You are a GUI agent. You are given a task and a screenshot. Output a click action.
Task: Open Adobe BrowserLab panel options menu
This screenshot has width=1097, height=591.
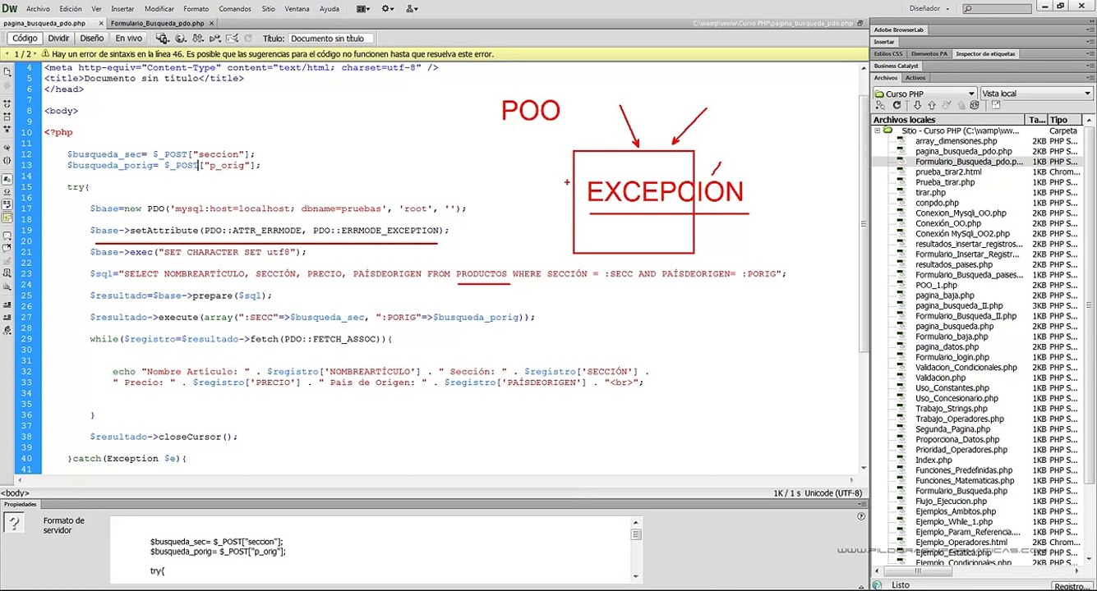(1090, 30)
